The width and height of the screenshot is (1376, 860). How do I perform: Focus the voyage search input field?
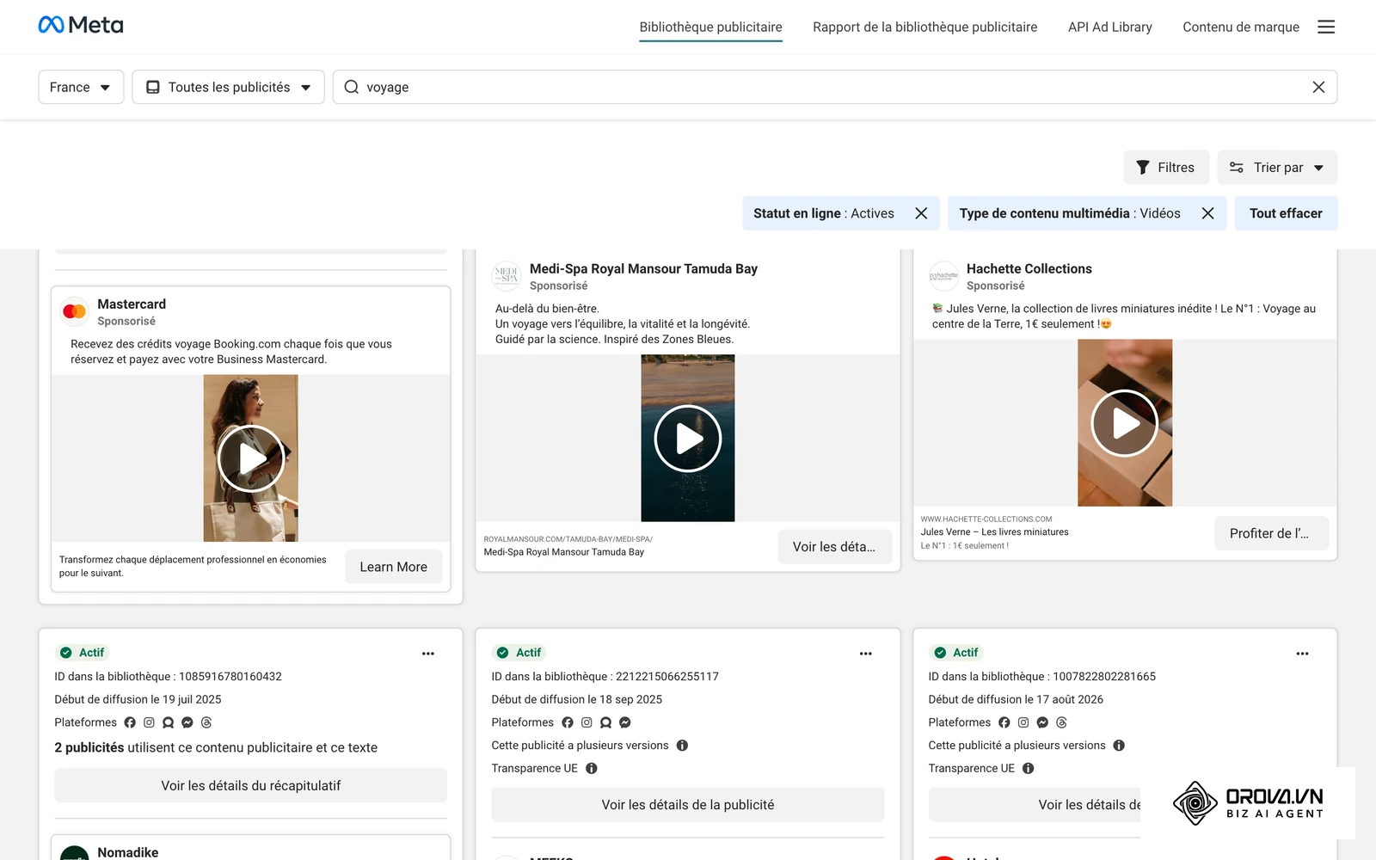(834, 87)
